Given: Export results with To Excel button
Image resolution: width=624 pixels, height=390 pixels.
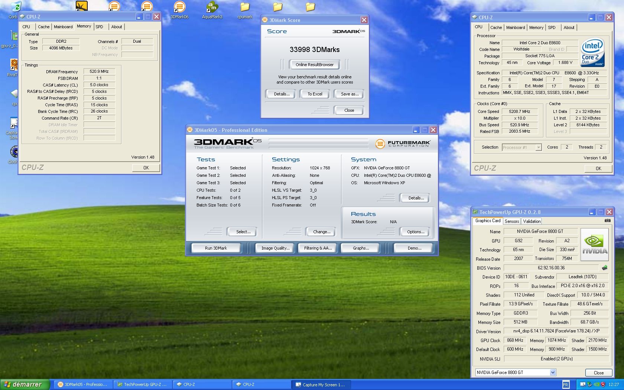Looking at the screenshot, I should (315, 94).
